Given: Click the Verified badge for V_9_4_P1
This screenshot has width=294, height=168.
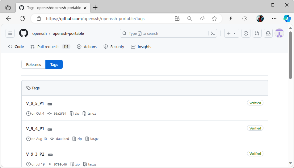Looking at the screenshot, I should tap(255, 128).
